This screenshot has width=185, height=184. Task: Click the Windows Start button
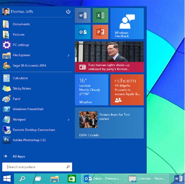7,178
